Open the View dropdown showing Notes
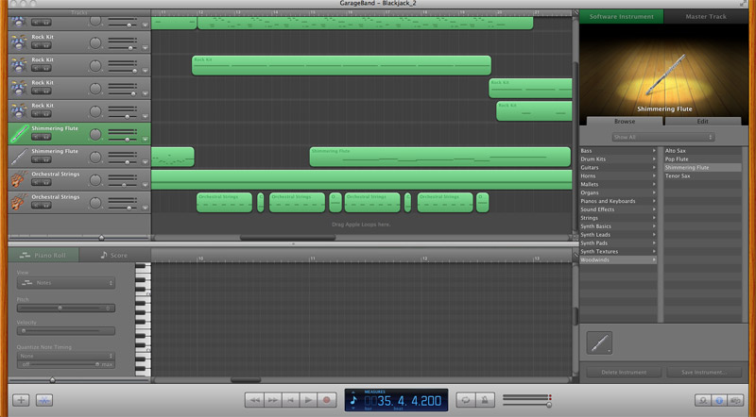The image size is (756, 417). click(x=65, y=283)
